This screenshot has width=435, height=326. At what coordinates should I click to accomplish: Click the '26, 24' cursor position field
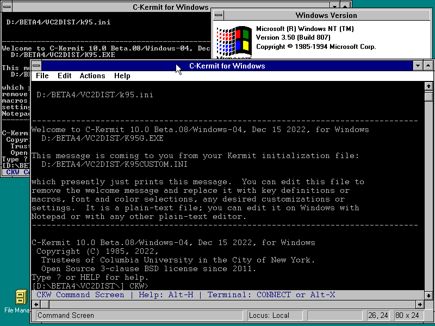click(378, 316)
